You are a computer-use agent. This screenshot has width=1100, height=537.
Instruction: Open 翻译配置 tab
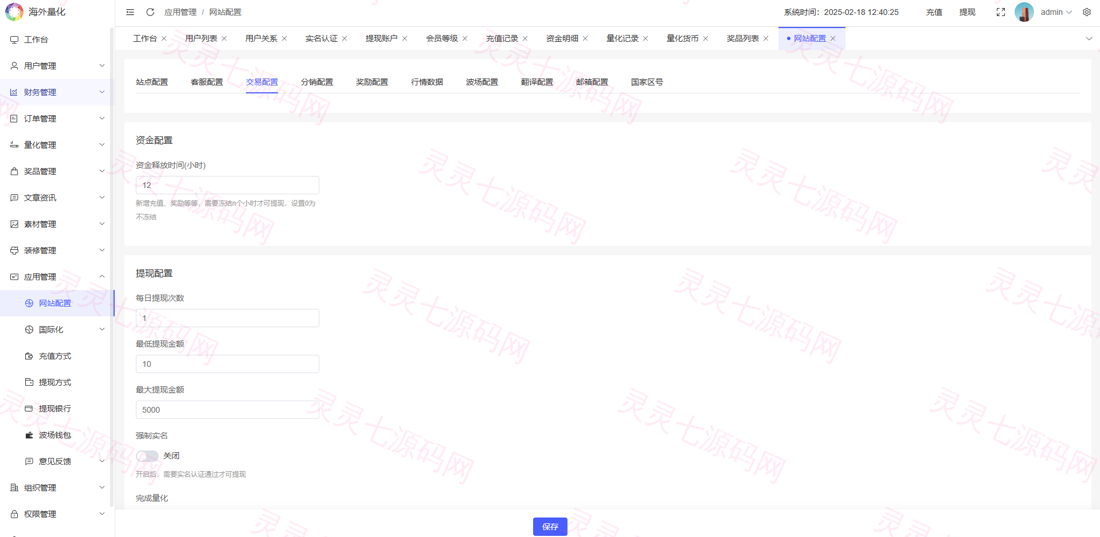537,82
